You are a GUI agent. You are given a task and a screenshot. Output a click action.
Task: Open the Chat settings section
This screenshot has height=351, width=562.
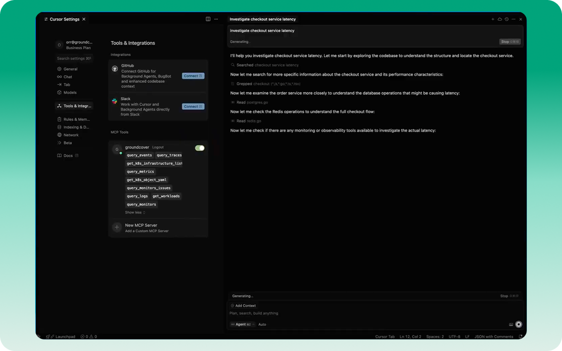[65, 77]
